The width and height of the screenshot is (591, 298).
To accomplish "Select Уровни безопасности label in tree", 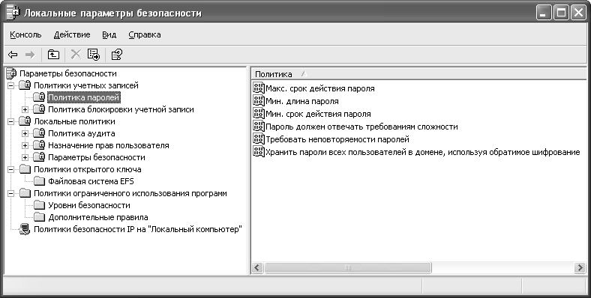I will [x=89, y=205].
